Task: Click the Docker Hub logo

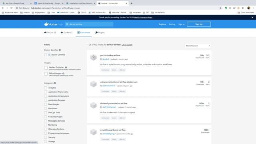Action: tap(53, 24)
